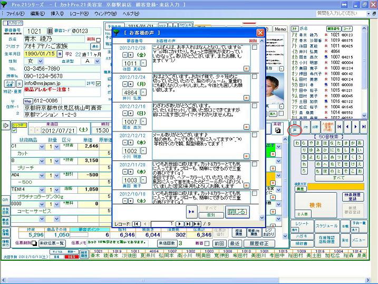Click the TEL field 03-3456-7890
Screen dimensions: 378x284
tap(62, 69)
